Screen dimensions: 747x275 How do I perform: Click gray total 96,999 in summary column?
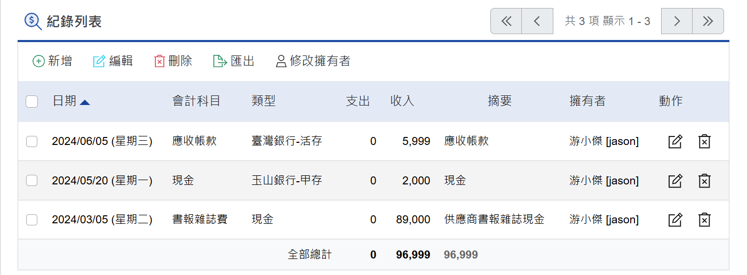coord(461,255)
